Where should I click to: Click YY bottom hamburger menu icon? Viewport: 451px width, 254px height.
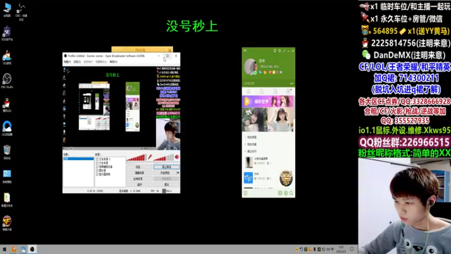[x=245, y=193]
